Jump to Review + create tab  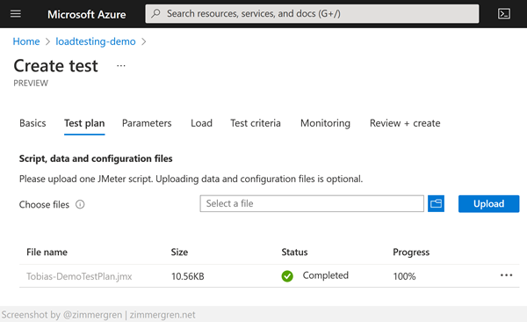tap(405, 123)
